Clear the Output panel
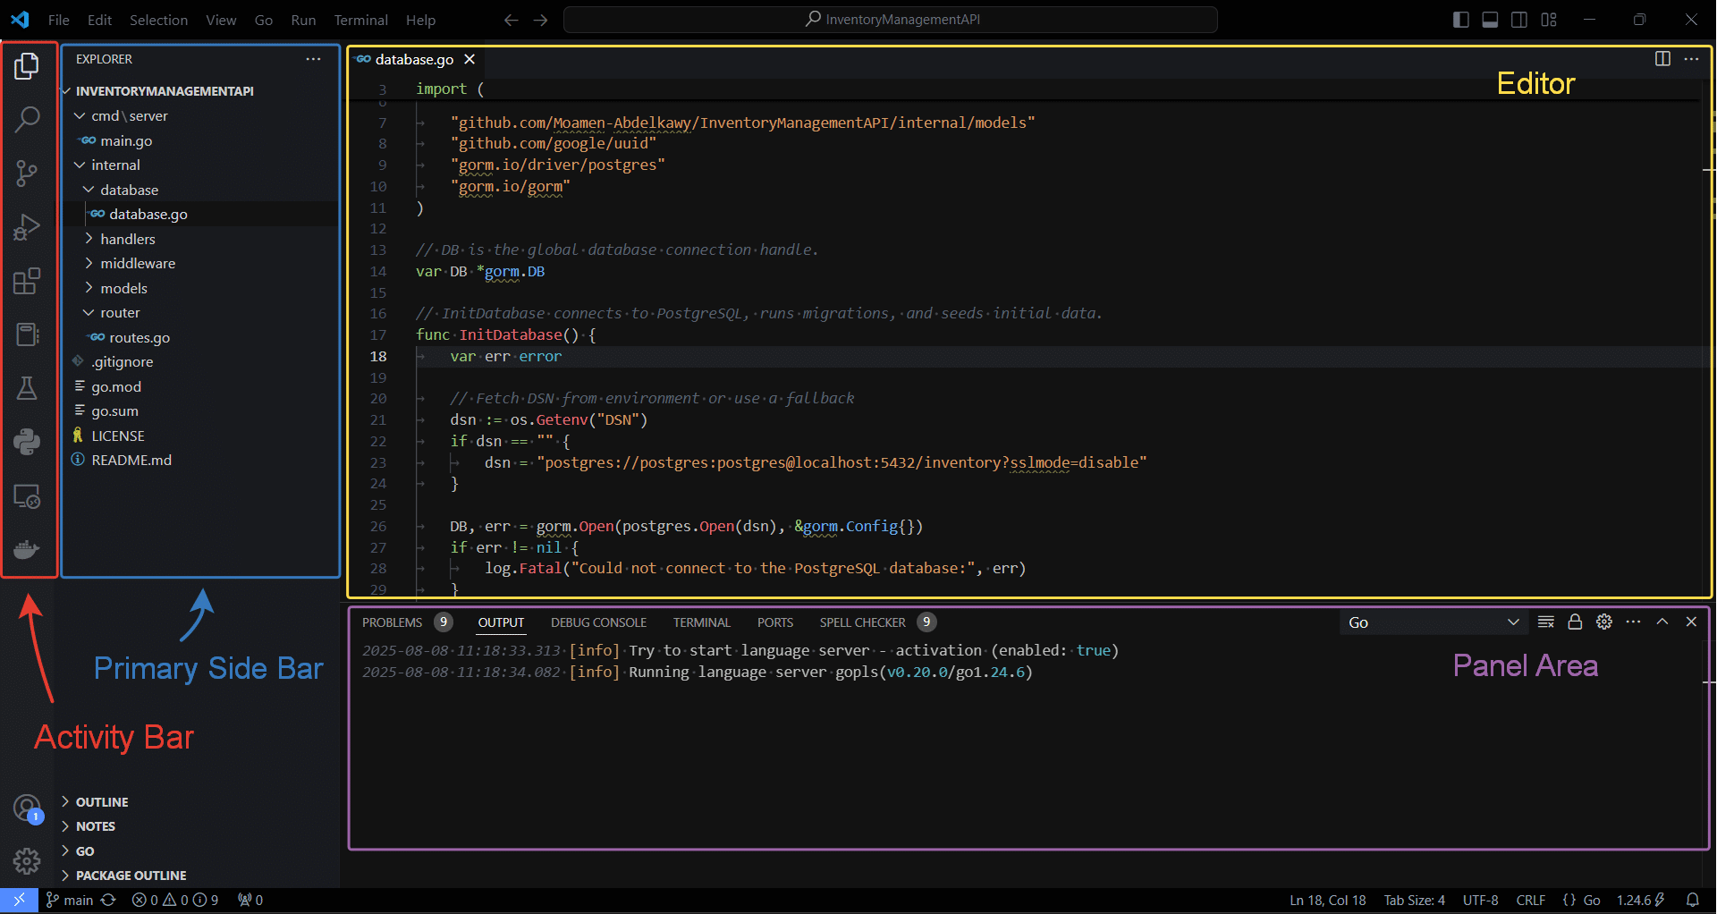 [1545, 622]
